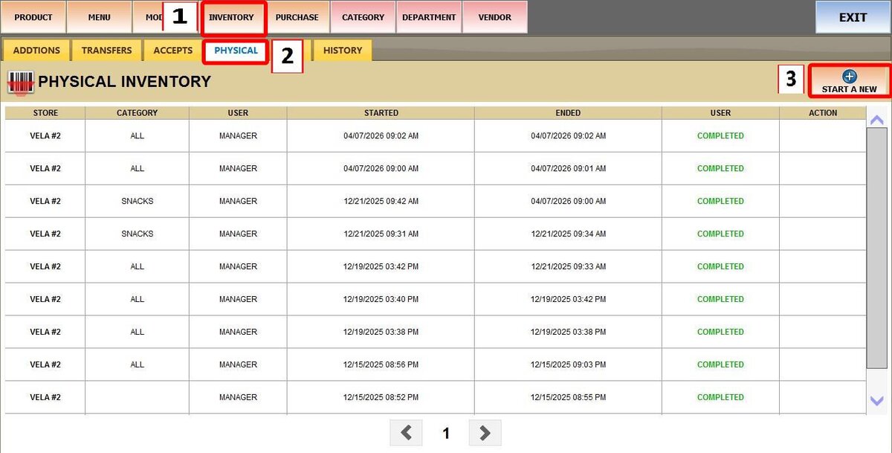Select ended time 12/21/2025 09:33 AM
This screenshot has width=892, height=453.
pyautogui.click(x=568, y=267)
